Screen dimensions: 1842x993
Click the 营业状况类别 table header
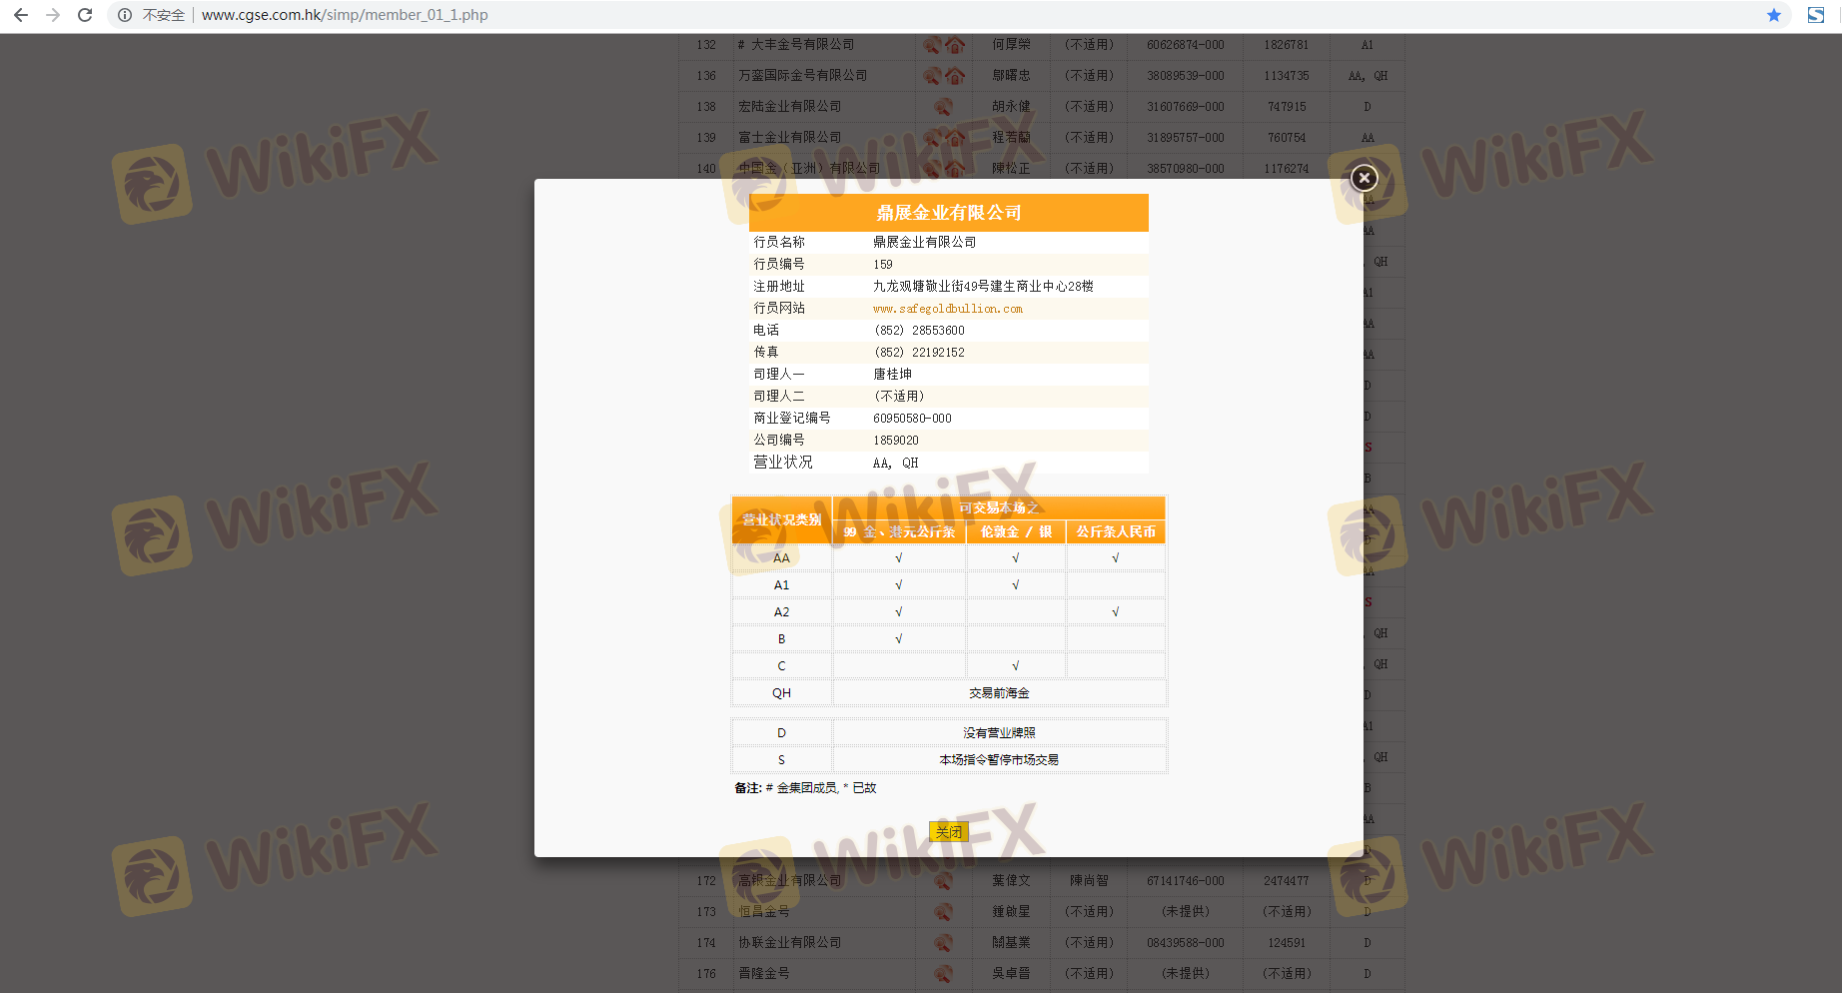pyautogui.click(x=781, y=519)
